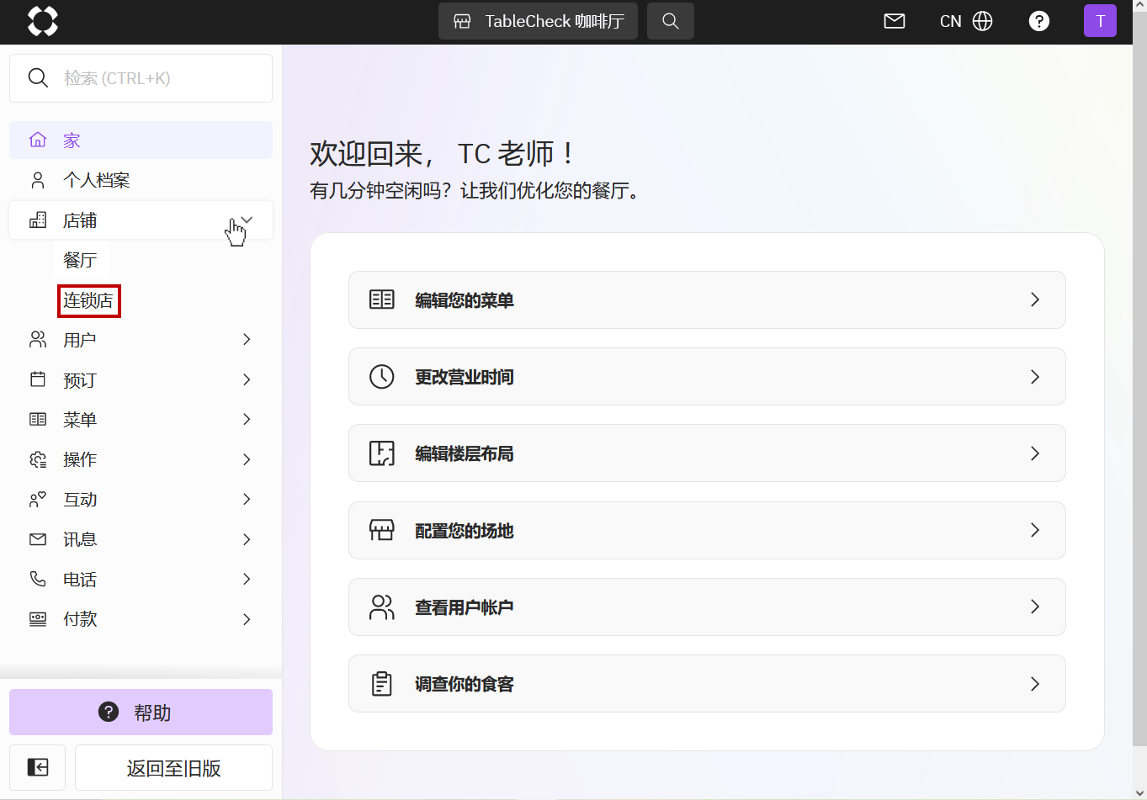Screen dimensions: 1147x800
Task: Click the menu book icon beside 菜单
Action: [38, 419]
